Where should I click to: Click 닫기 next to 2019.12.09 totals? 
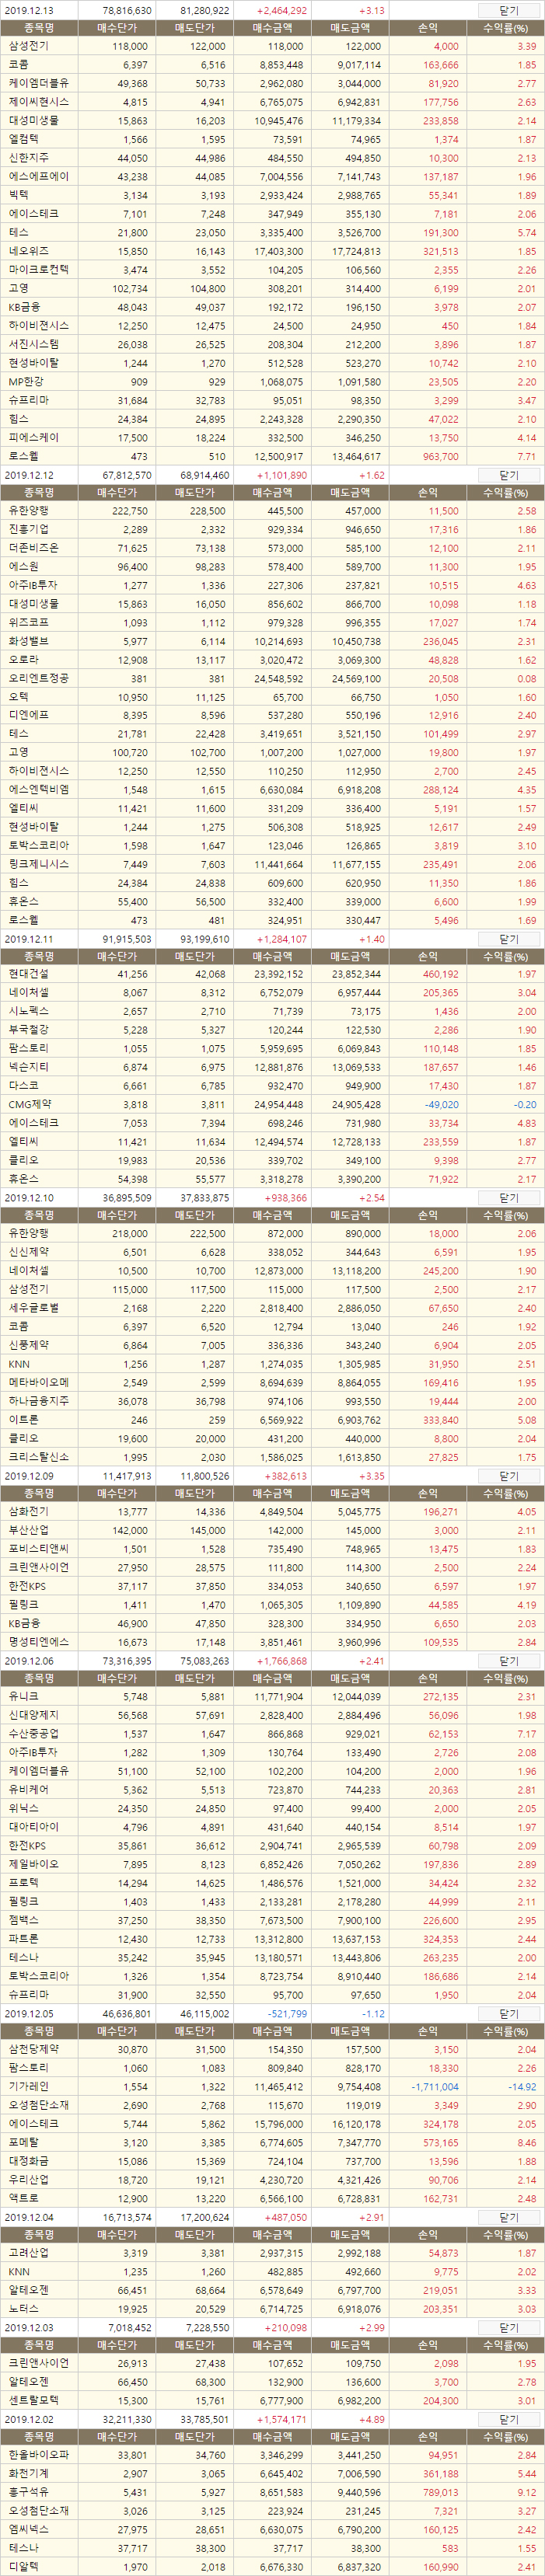tap(508, 1475)
